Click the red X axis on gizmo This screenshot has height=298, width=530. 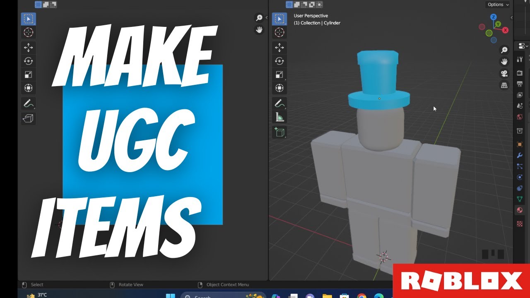pos(505,30)
